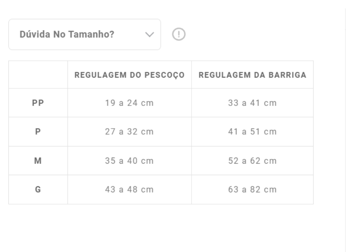Click the 33 a 41 cm cell
The width and height of the screenshot is (346, 252).
click(x=253, y=103)
